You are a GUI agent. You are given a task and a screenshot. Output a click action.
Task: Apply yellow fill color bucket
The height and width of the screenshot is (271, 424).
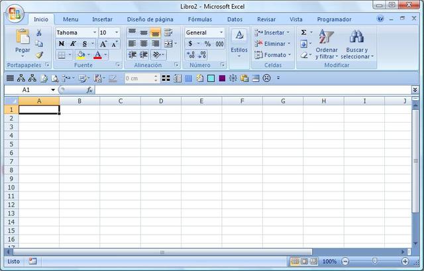tap(81, 55)
